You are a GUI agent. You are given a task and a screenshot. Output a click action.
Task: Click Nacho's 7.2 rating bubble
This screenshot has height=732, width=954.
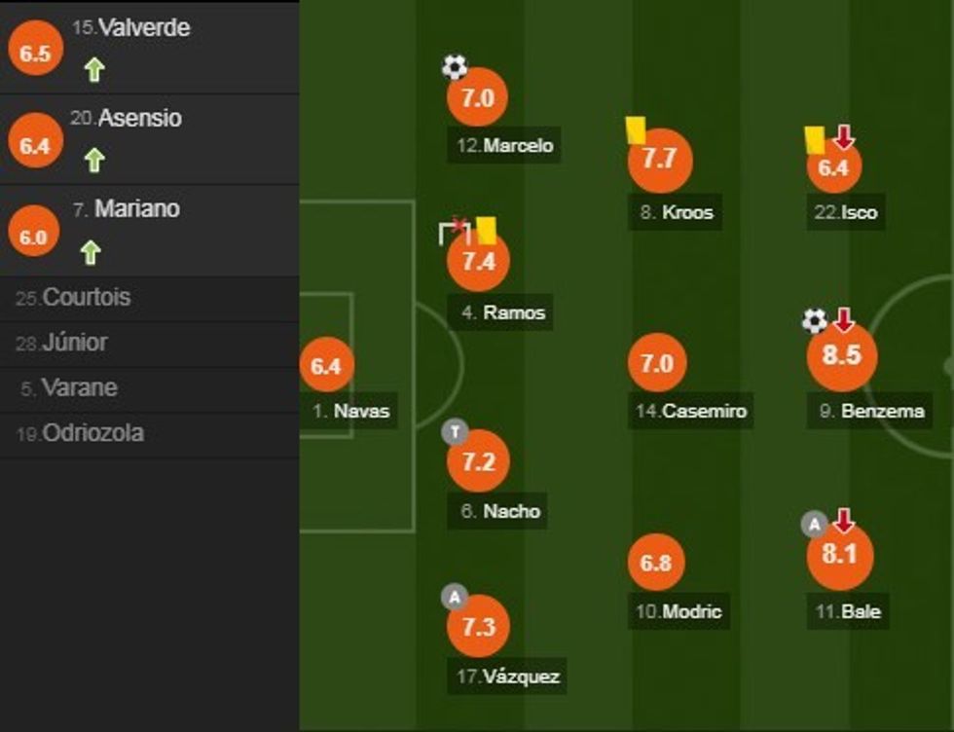tap(478, 462)
